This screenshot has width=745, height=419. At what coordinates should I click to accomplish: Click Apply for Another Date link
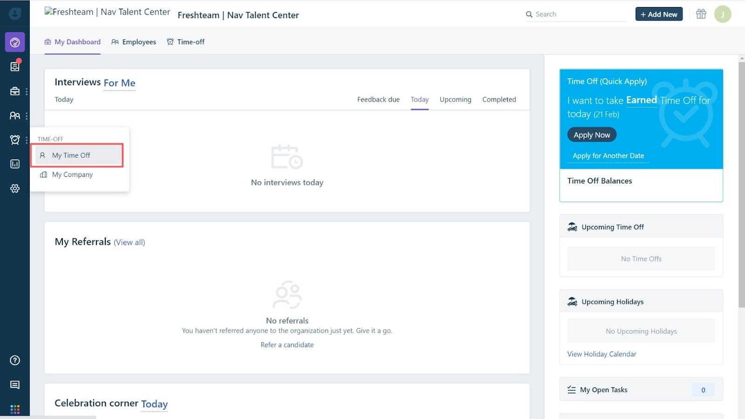pos(609,156)
